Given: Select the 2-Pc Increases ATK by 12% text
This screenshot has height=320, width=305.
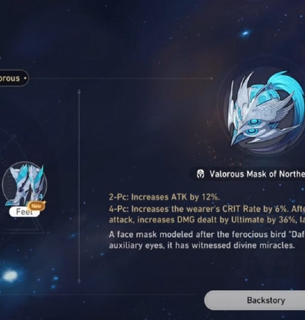Looking at the screenshot, I should click(x=164, y=197).
